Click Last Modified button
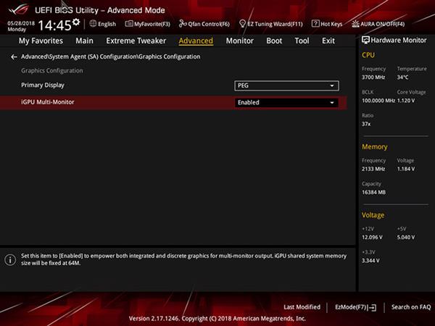Image resolution: width=435 pixels, height=326 pixels. click(302, 307)
